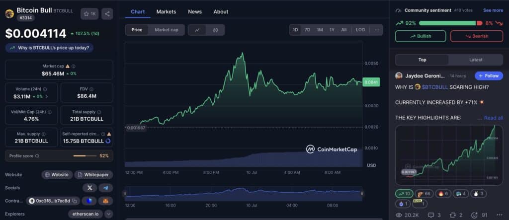The height and width of the screenshot is (220, 509).
Task: Switch chart to Market cap view
Action: point(166,30)
